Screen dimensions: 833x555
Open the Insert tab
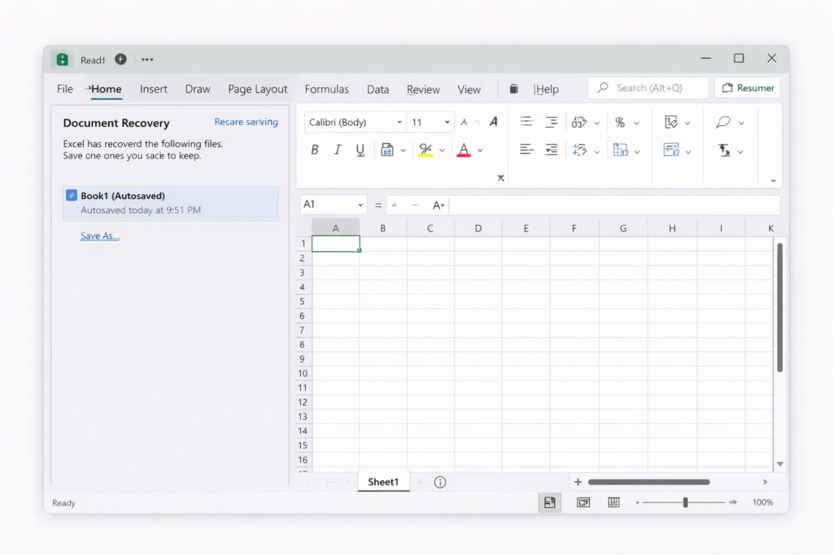(x=154, y=89)
